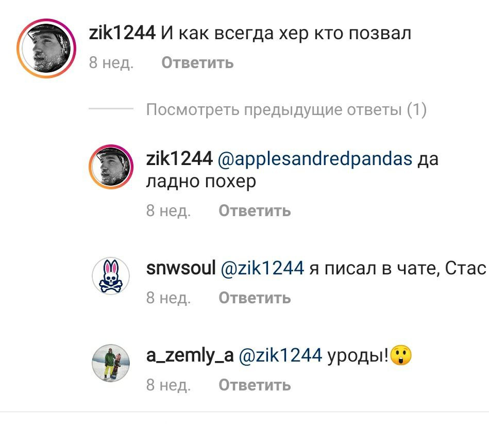This screenshot has width=489, height=424.
Task: Open @zik1244 mention in a_zemly_a's comment
Action: coord(280,355)
